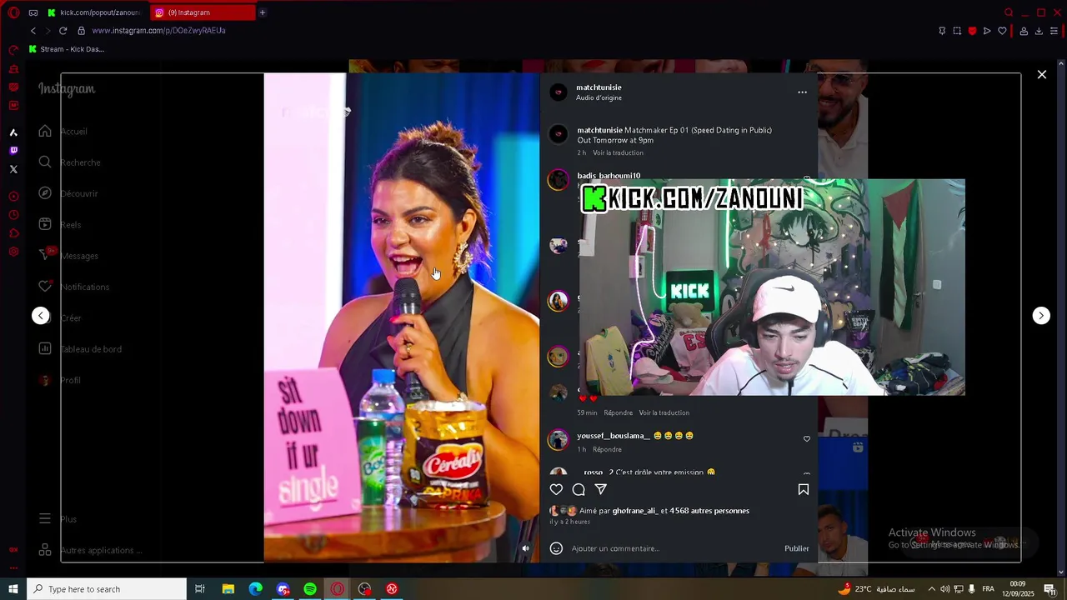Open Profil in Instagram sidebar

(x=60, y=380)
